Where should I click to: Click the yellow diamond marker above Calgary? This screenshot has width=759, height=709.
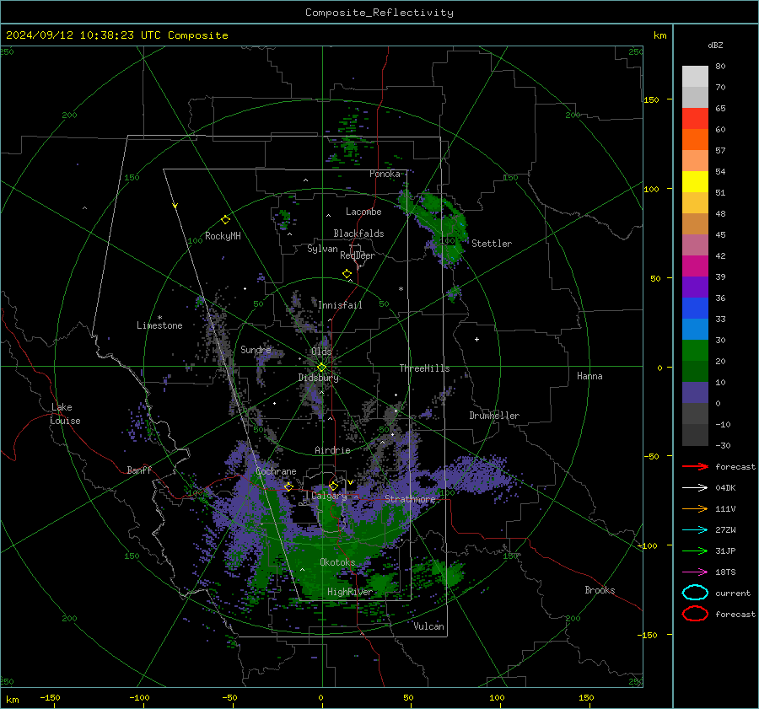333,486
